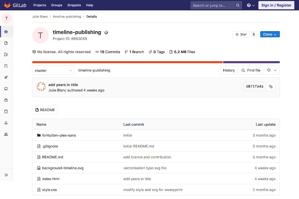Open the Operations sidebar icon

pyautogui.click(x=6, y=89)
